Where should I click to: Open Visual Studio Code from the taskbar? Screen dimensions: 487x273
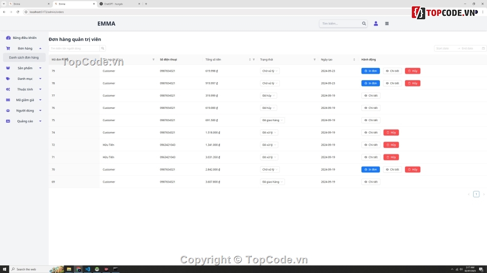(88, 269)
